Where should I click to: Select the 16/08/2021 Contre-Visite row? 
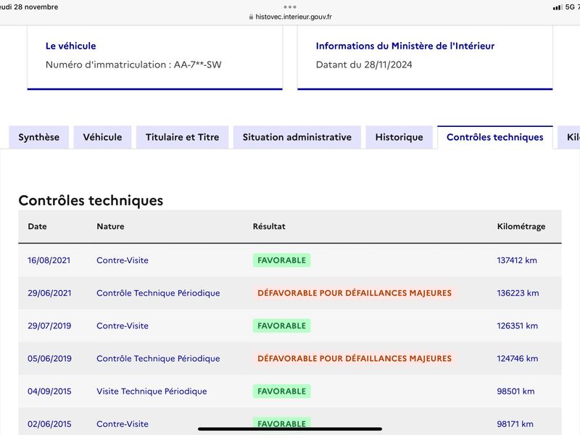click(x=290, y=260)
